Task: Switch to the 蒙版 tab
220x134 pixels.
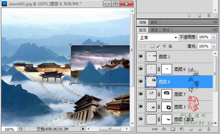Action: point(154,22)
